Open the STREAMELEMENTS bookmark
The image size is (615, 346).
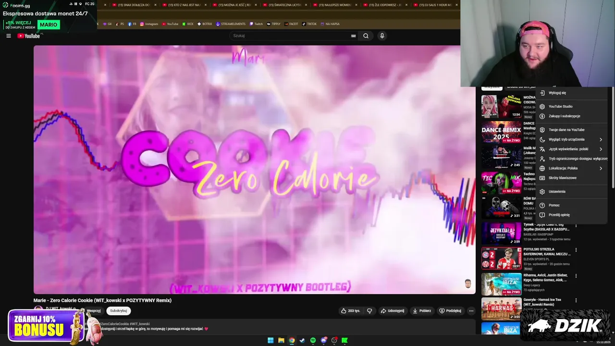click(x=231, y=24)
